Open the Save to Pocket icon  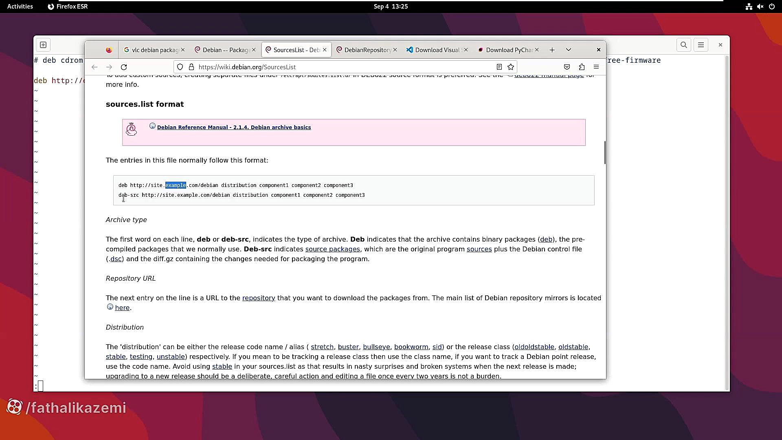(x=567, y=67)
